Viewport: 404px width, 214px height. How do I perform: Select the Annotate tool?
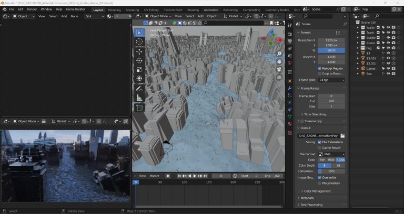click(x=139, y=89)
